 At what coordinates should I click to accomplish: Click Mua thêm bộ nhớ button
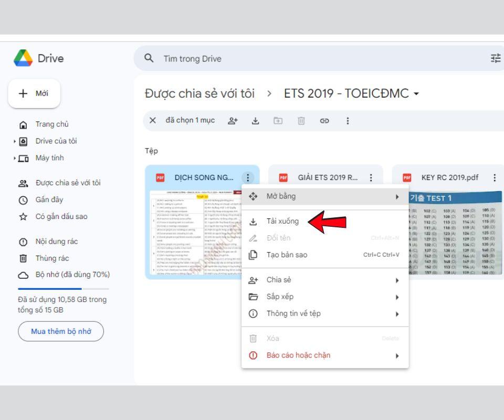[x=61, y=331]
